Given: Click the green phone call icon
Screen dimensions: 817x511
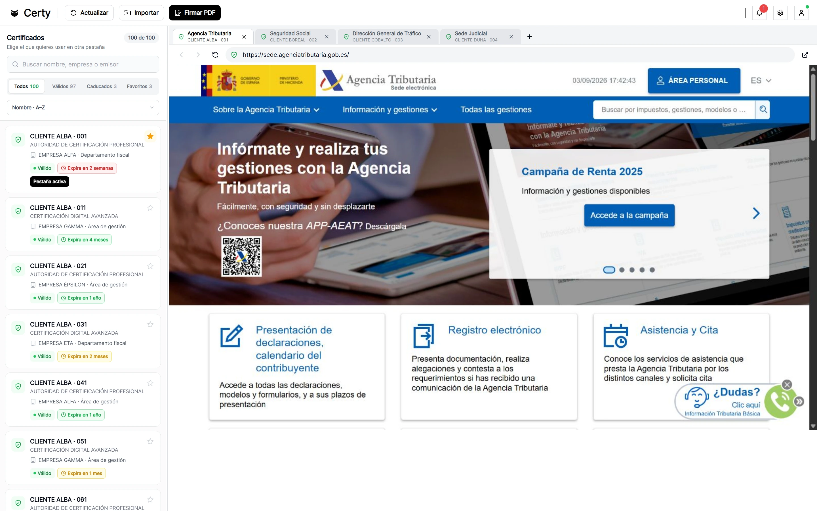Looking at the screenshot, I should point(781,401).
